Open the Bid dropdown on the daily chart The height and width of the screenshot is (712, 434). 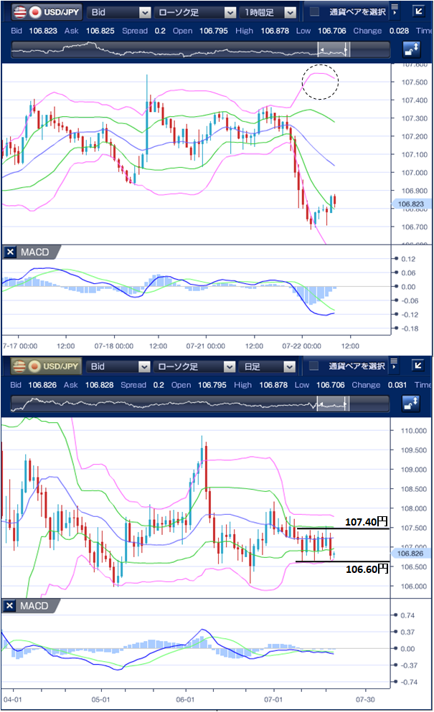click(120, 366)
